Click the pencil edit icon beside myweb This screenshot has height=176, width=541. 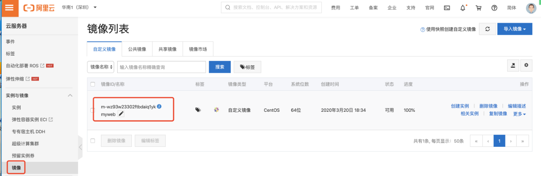tap(121, 114)
